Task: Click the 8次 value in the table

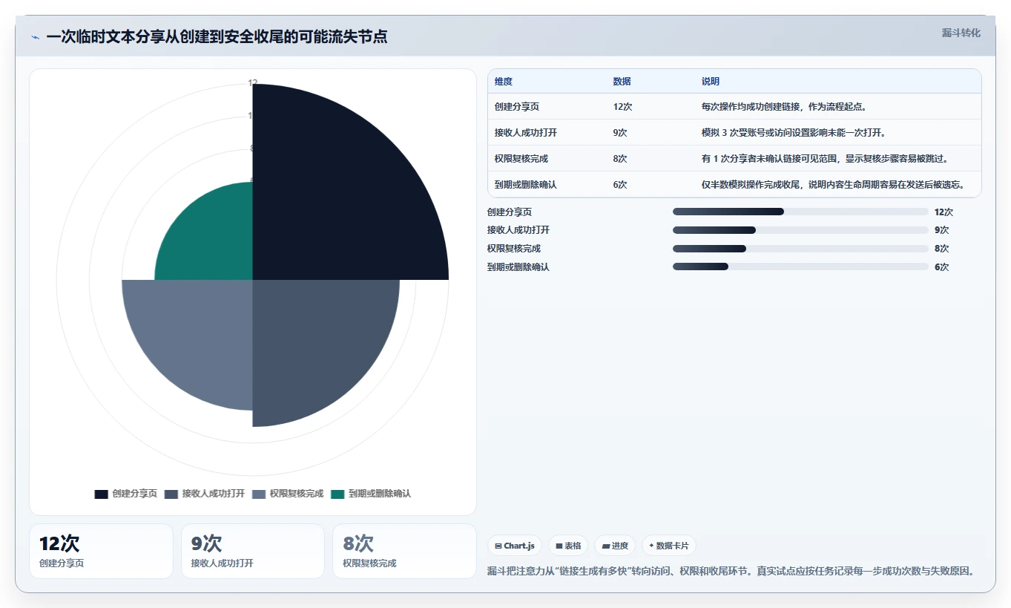Action: pos(620,159)
